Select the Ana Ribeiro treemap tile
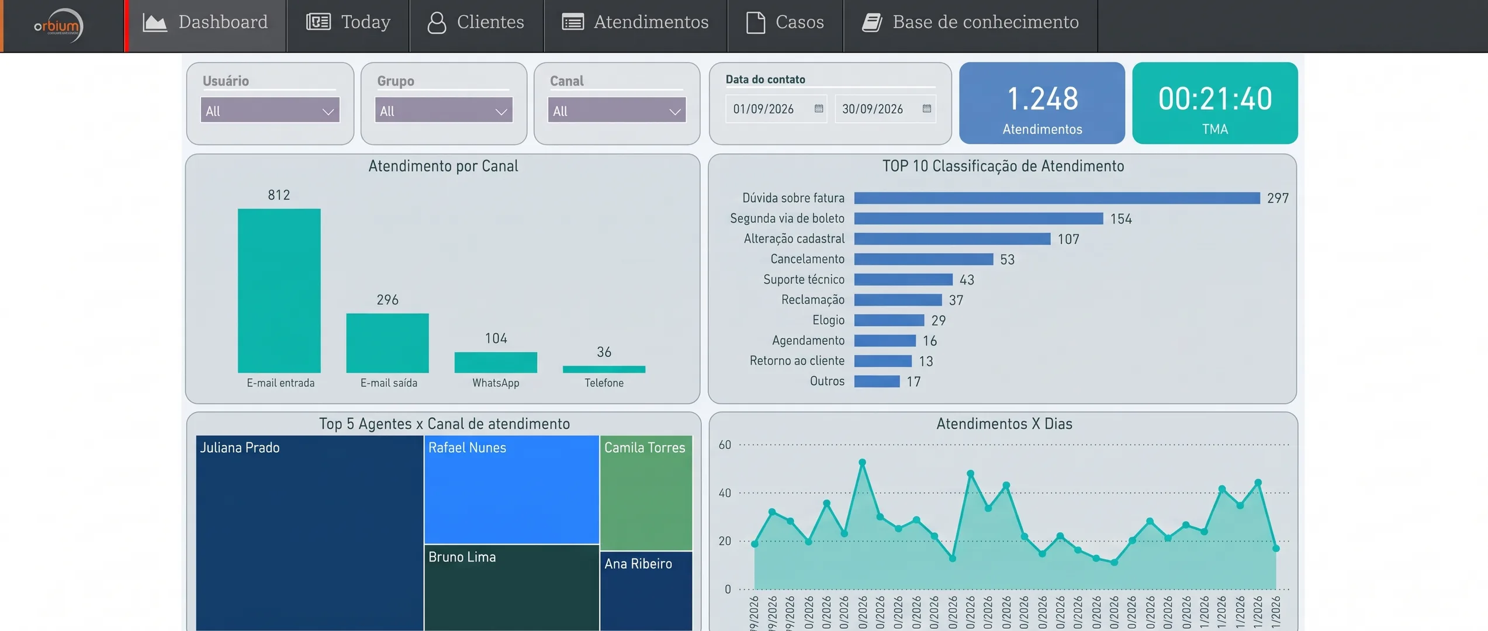The width and height of the screenshot is (1488, 631). tap(646, 591)
